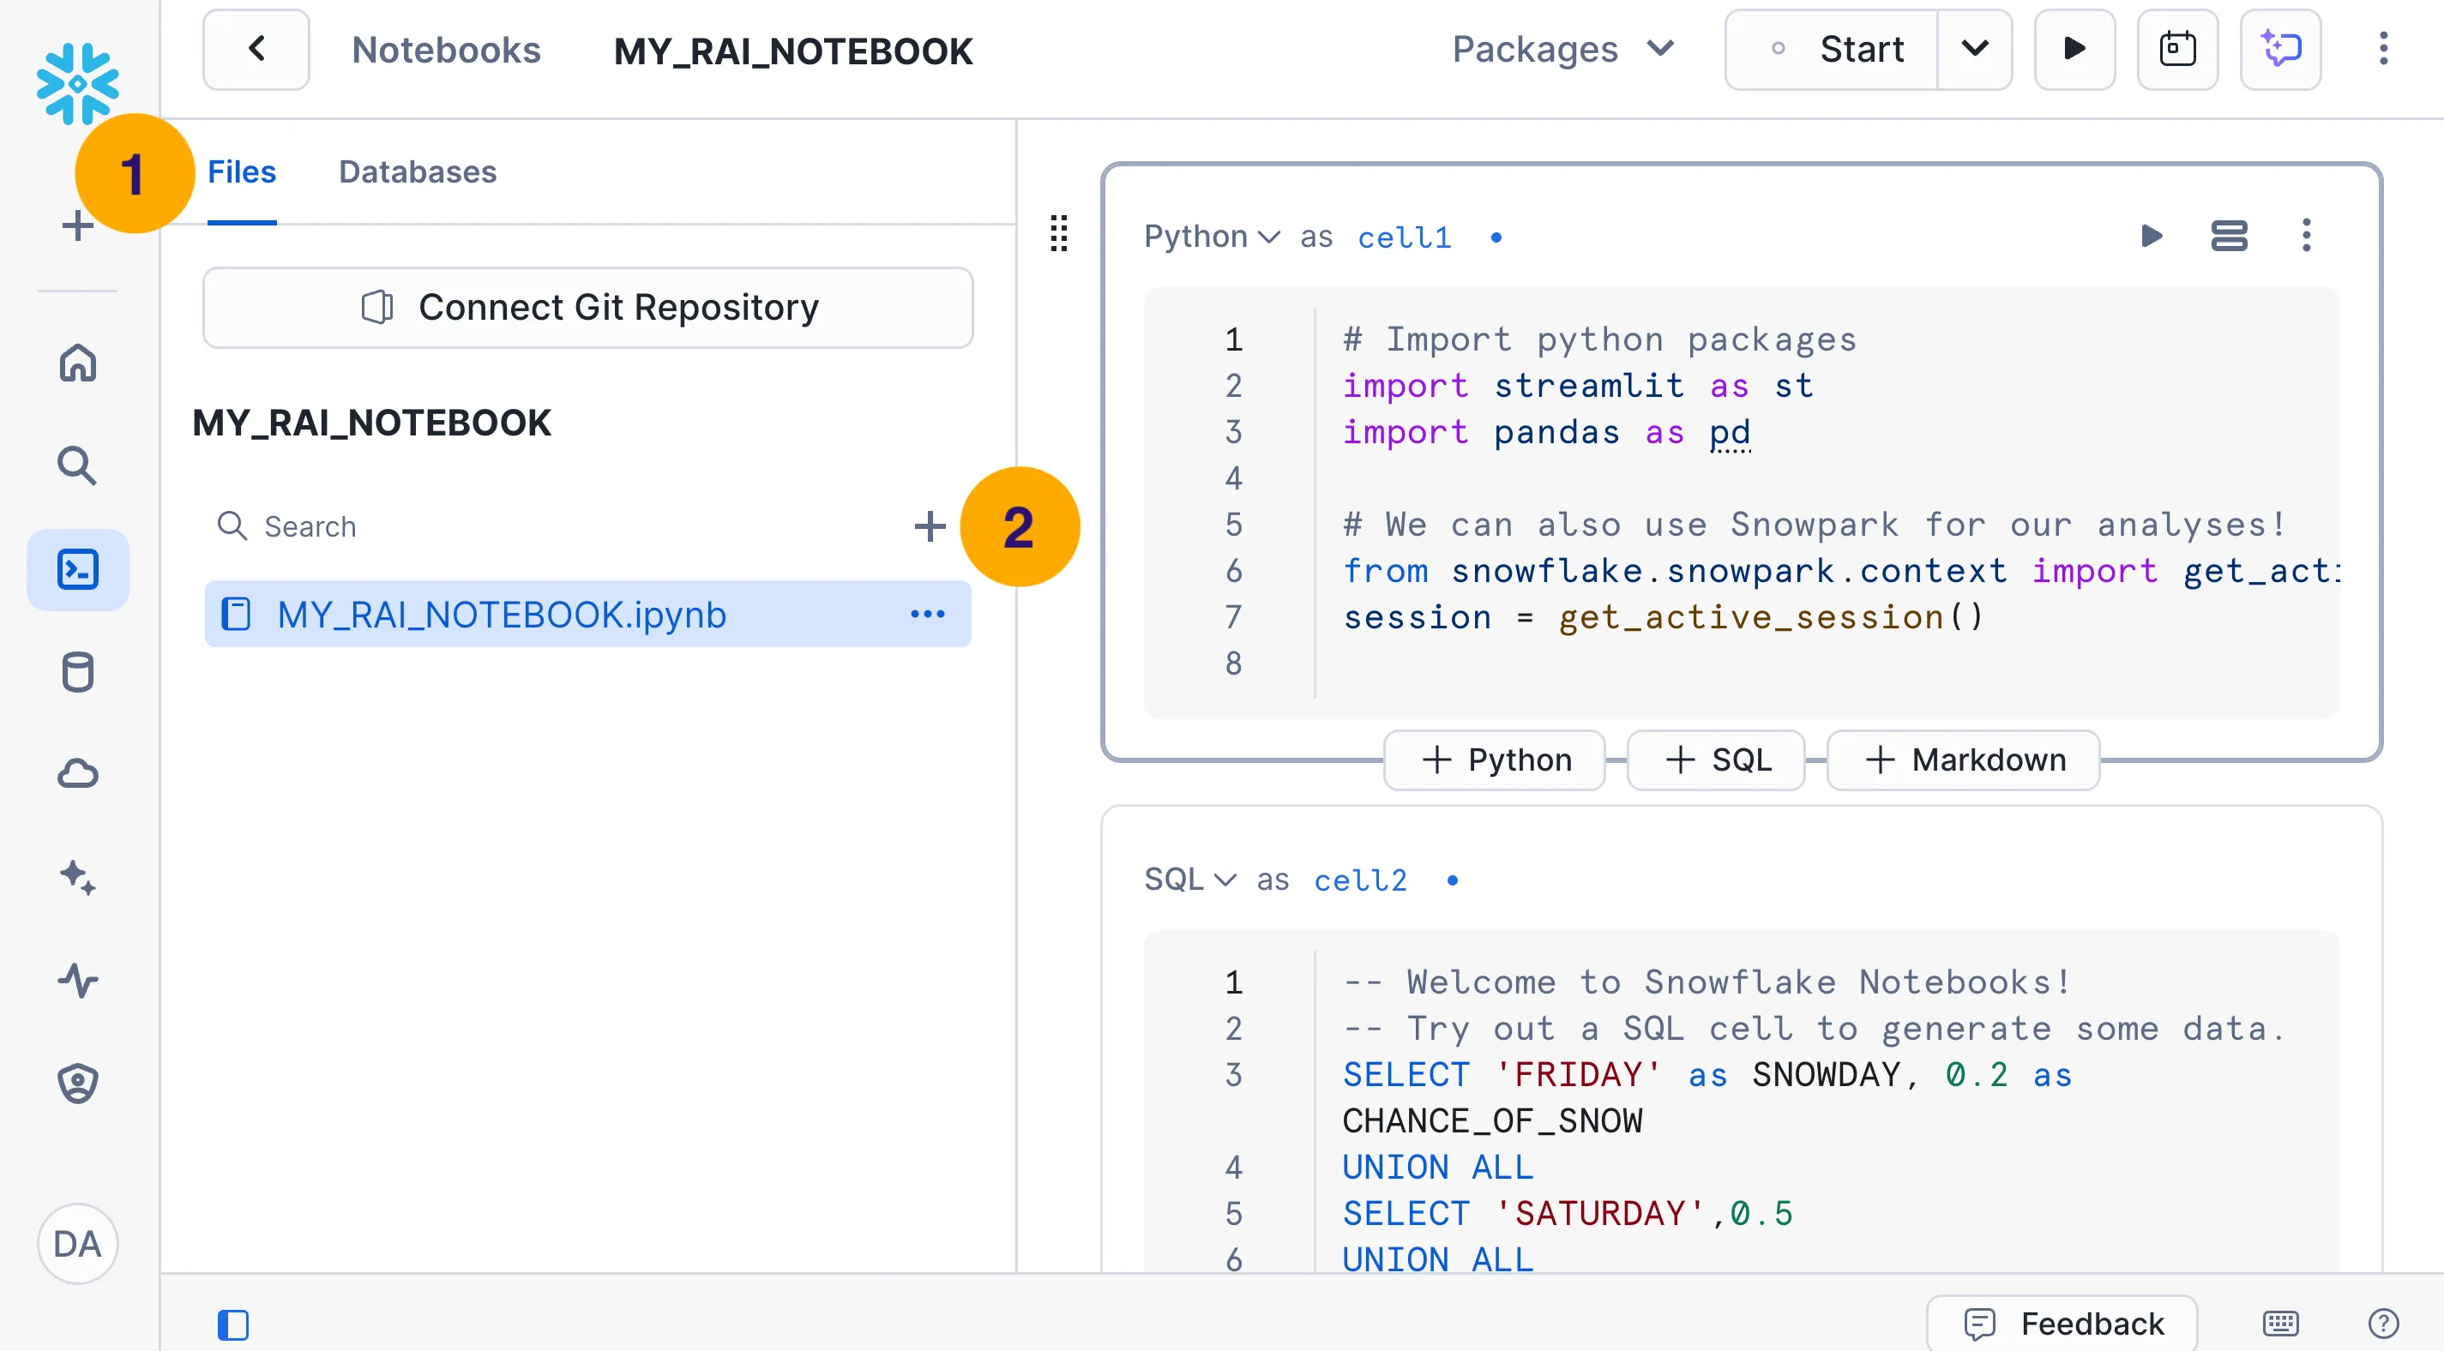Click the Monitoring activity pulse icon
2444x1351 pixels.
[x=78, y=979]
